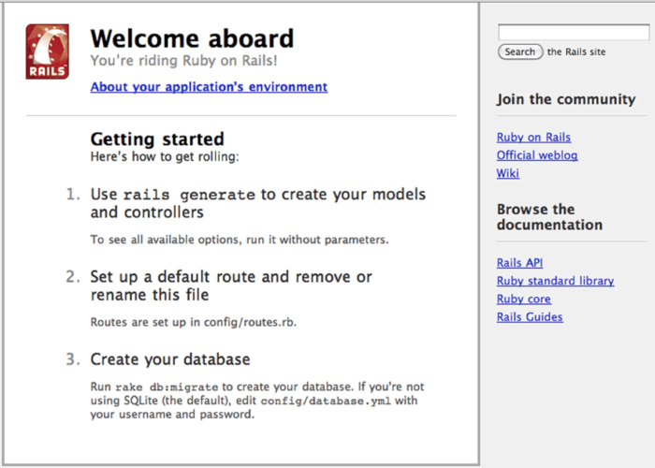Open the Ruby core link

[523, 299]
